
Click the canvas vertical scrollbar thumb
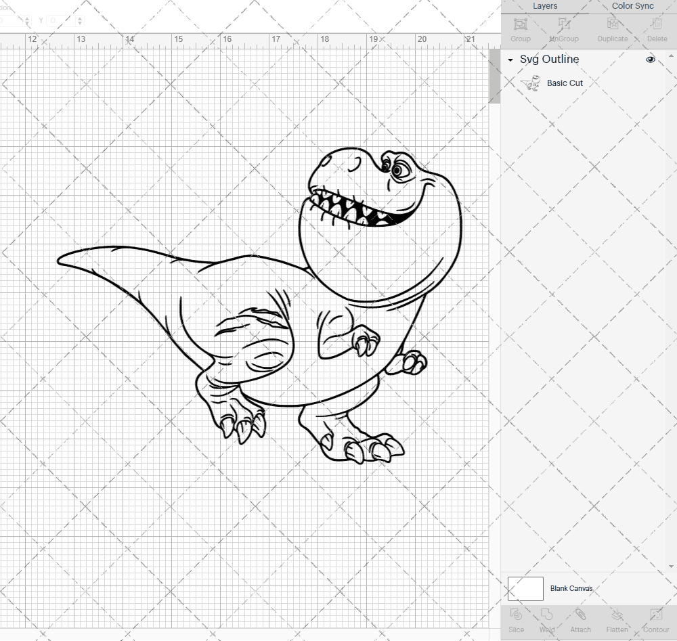coord(494,76)
